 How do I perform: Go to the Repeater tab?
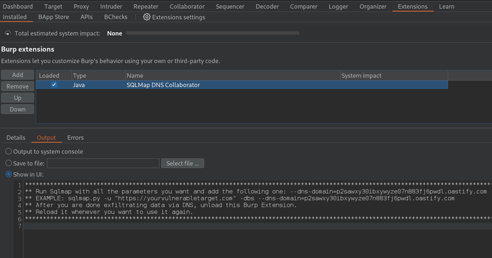tap(146, 6)
